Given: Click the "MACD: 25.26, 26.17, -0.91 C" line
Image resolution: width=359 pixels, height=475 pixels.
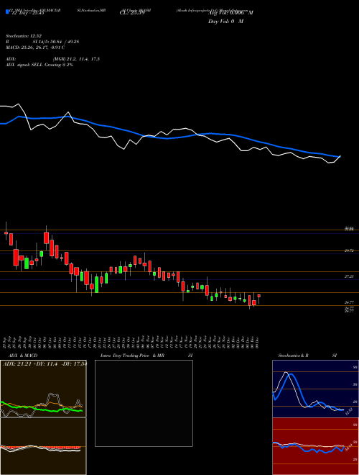Looking at the screenshot, I should tap(35, 47).
